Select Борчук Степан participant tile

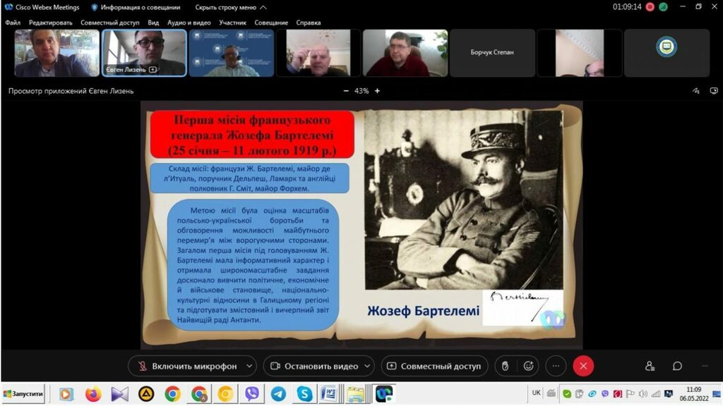point(492,53)
